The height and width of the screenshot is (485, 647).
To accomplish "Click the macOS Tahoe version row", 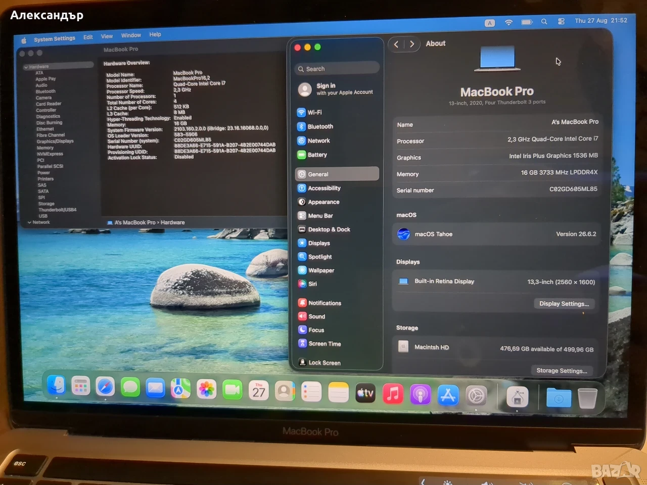I will click(496, 234).
